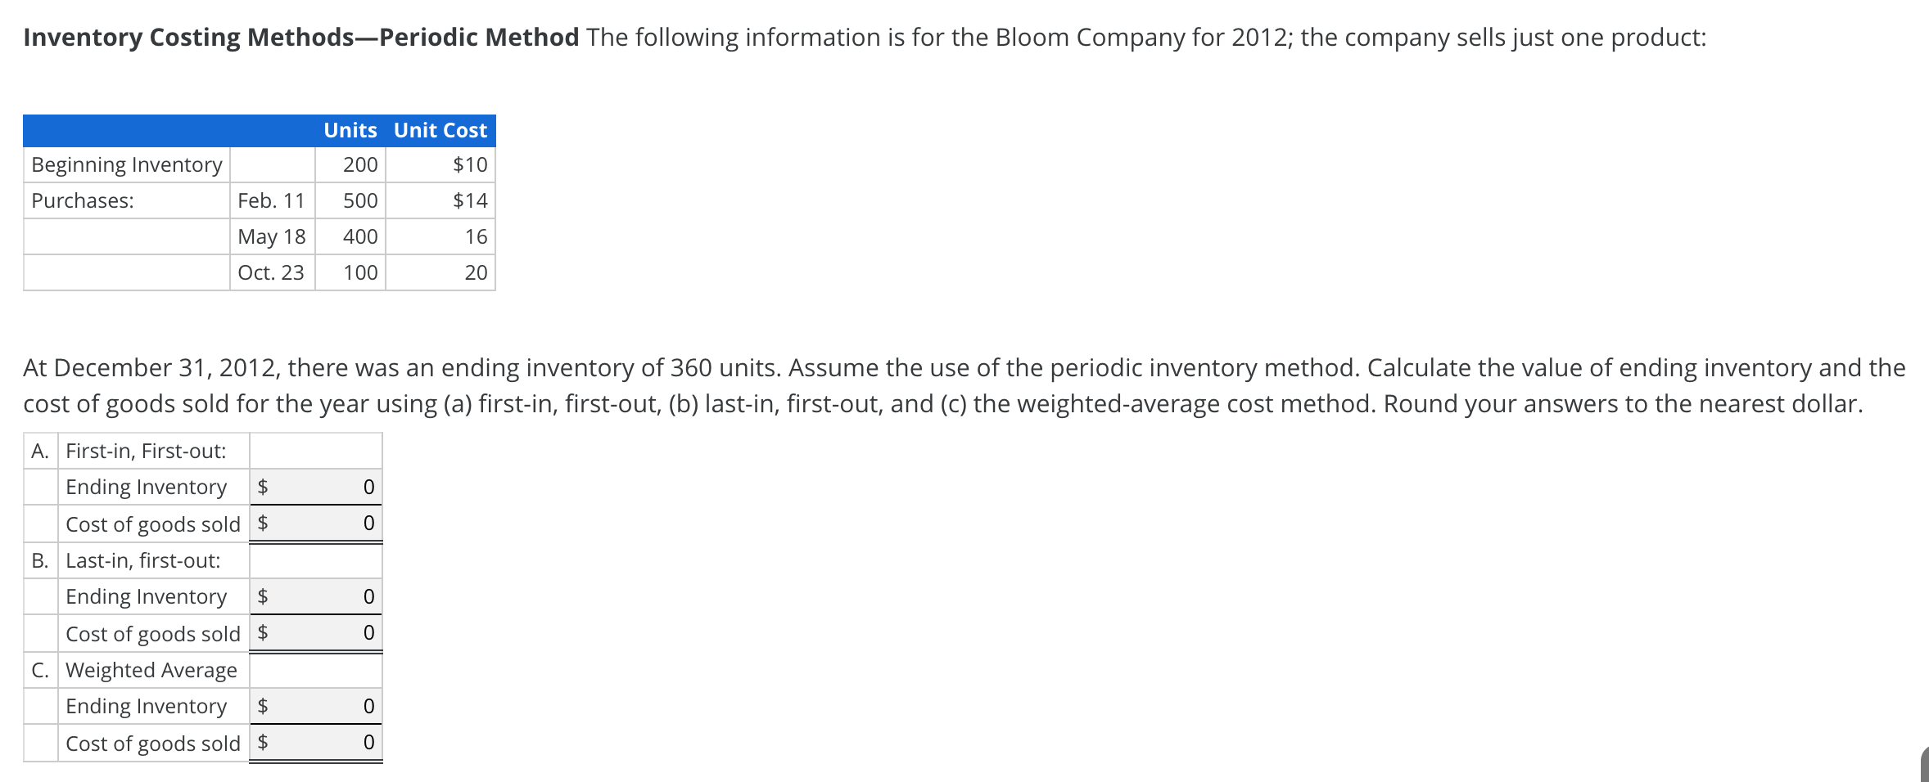Image resolution: width=1929 pixels, height=782 pixels.
Task: Select the Units column header
Action: click(350, 129)
